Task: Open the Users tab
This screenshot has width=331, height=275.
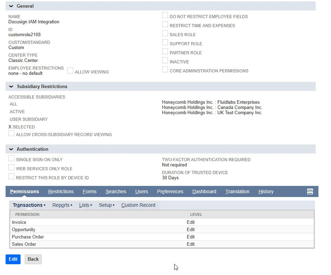Action: coord(141,191)
